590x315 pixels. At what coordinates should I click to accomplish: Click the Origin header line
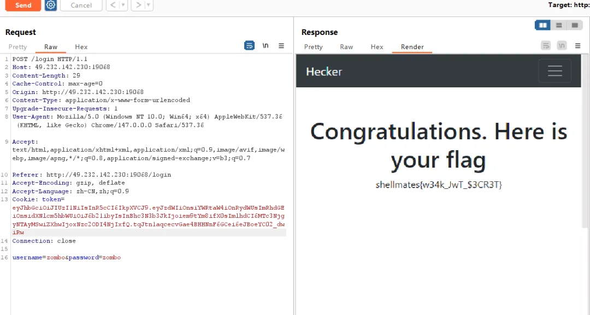(78, 92)
